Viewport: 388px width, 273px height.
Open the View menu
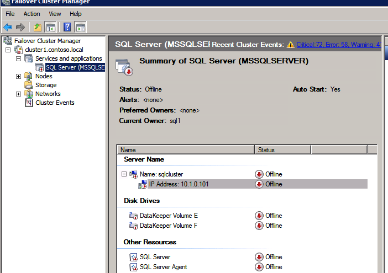pos(55,14)
